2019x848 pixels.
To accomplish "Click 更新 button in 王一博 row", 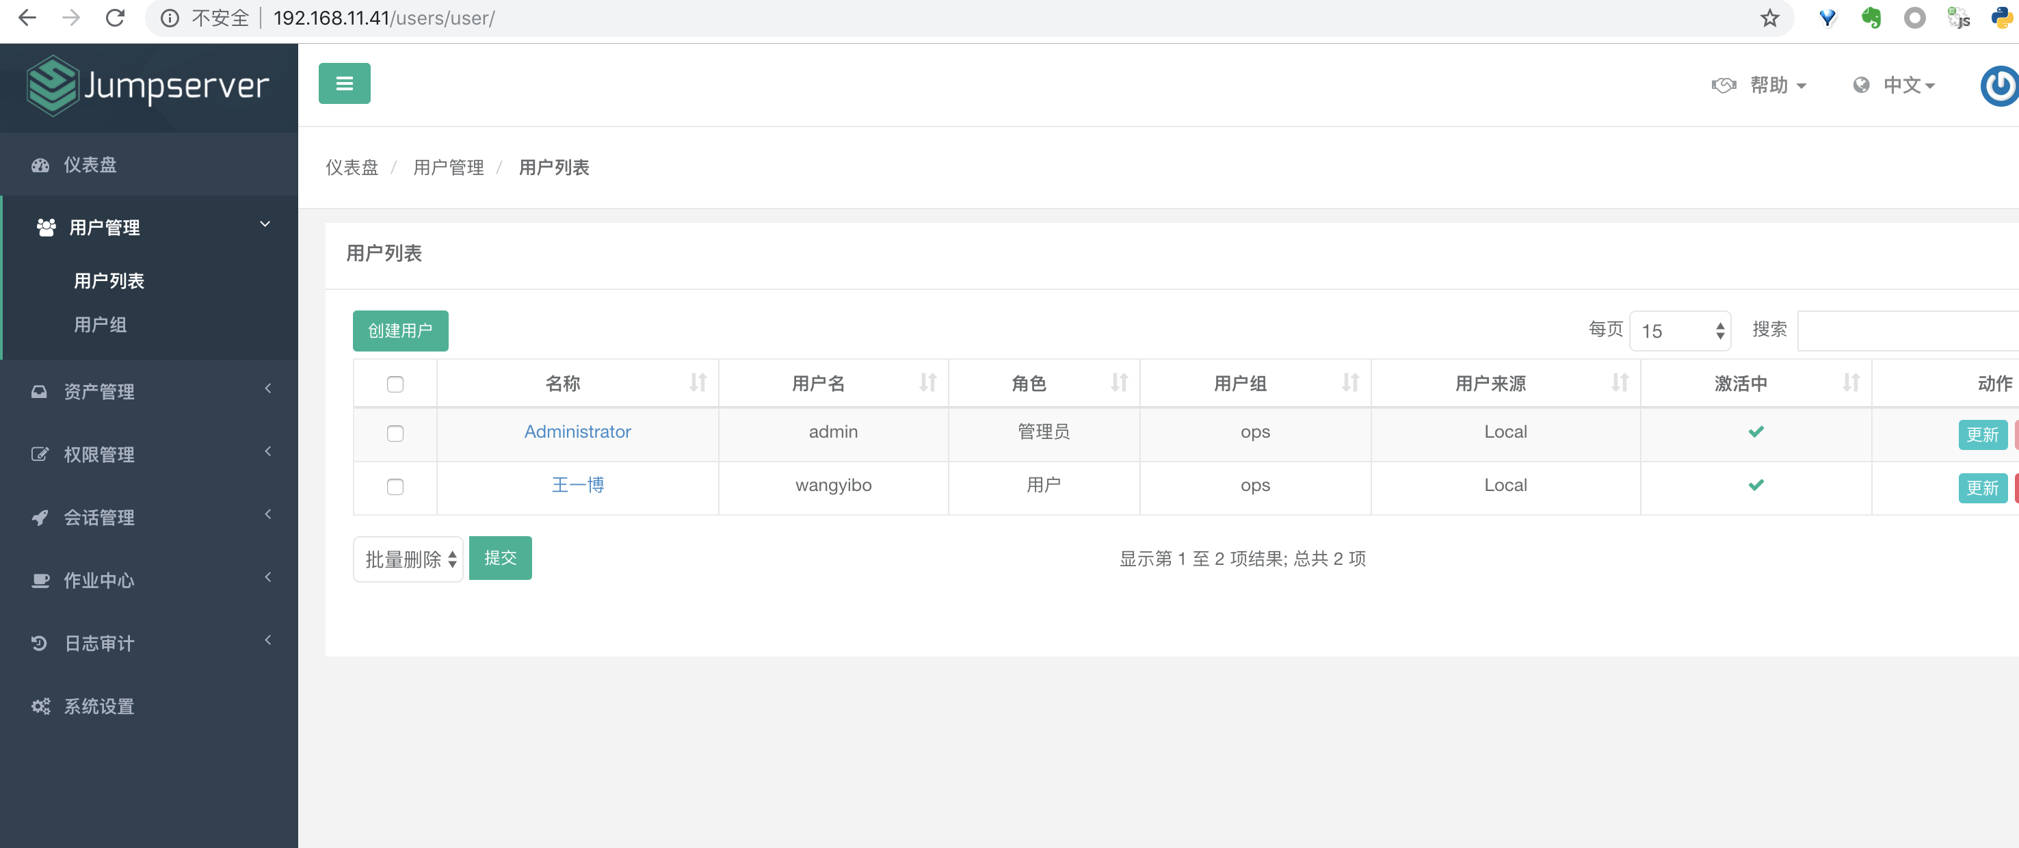I will [1982, 488].
